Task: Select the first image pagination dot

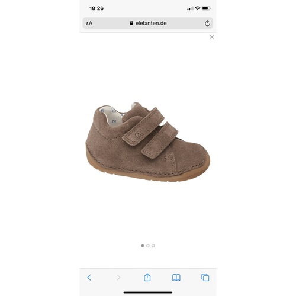Action: pyautogui.click(x=143, y=246)
